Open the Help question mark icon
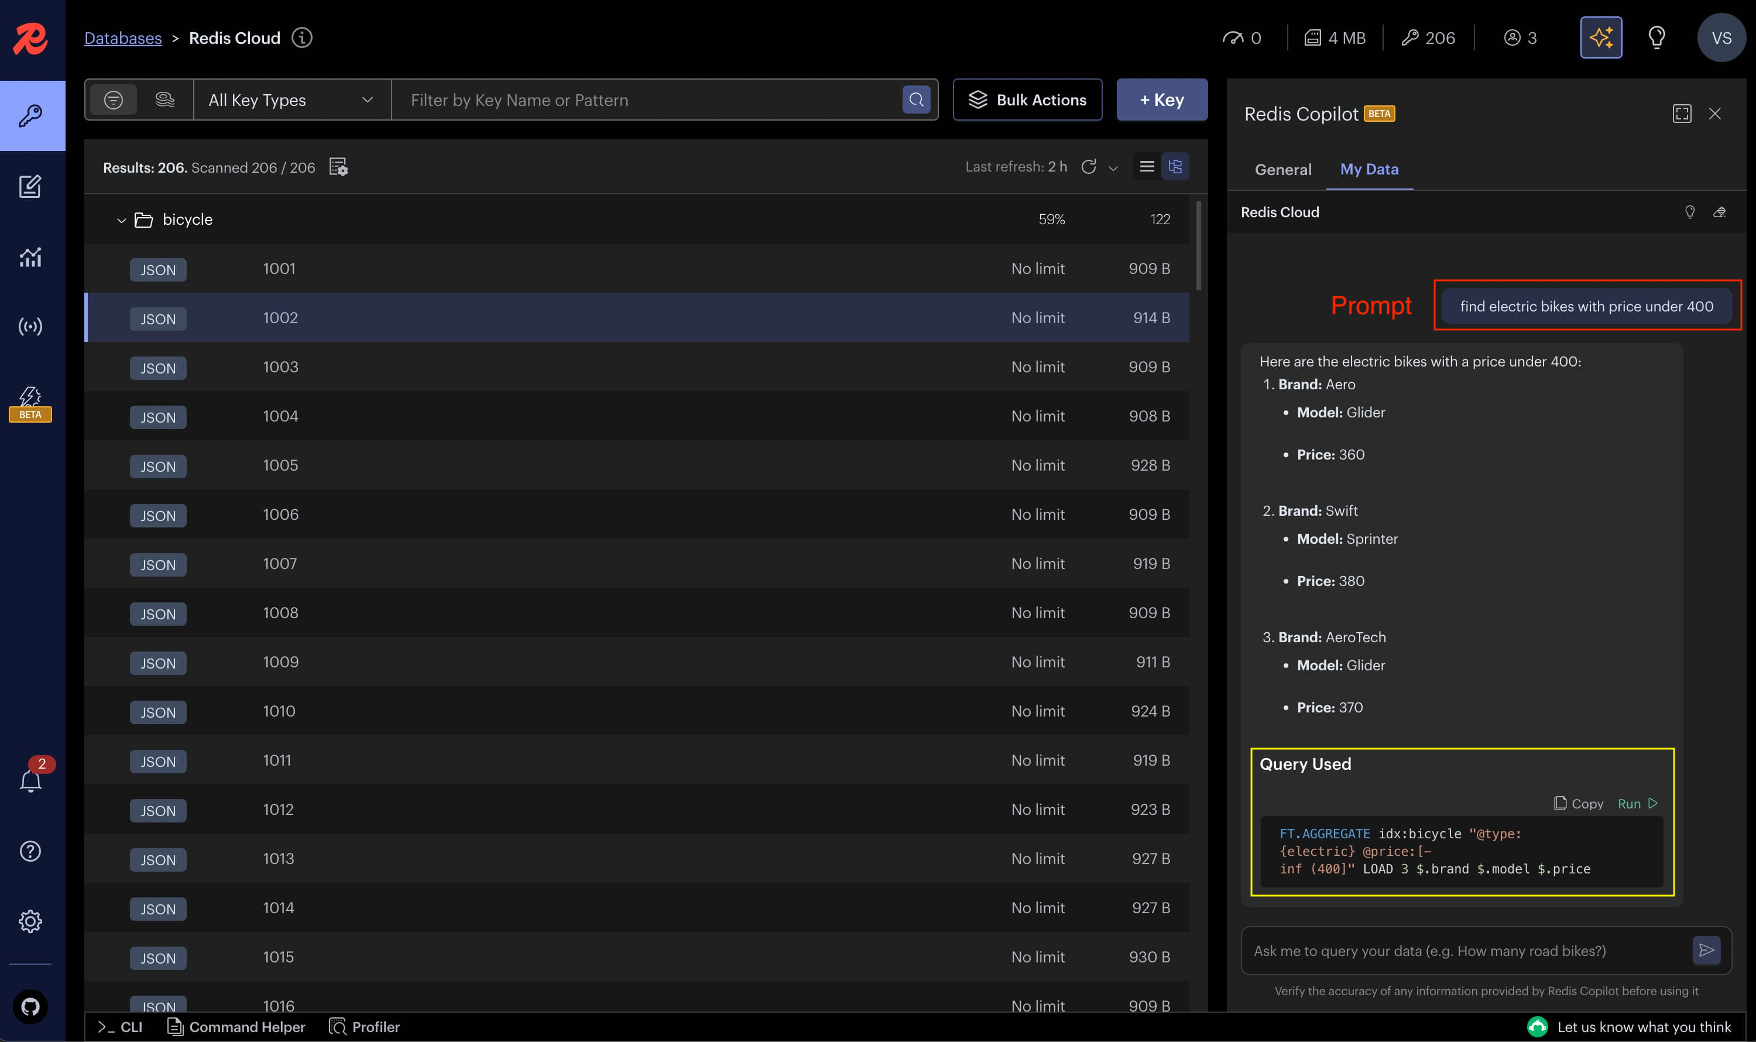1756x1042 pixels. point(30,851)
